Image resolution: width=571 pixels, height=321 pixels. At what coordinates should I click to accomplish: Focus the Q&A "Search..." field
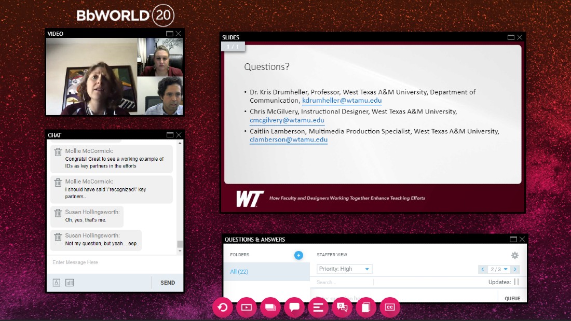(344, 282)
